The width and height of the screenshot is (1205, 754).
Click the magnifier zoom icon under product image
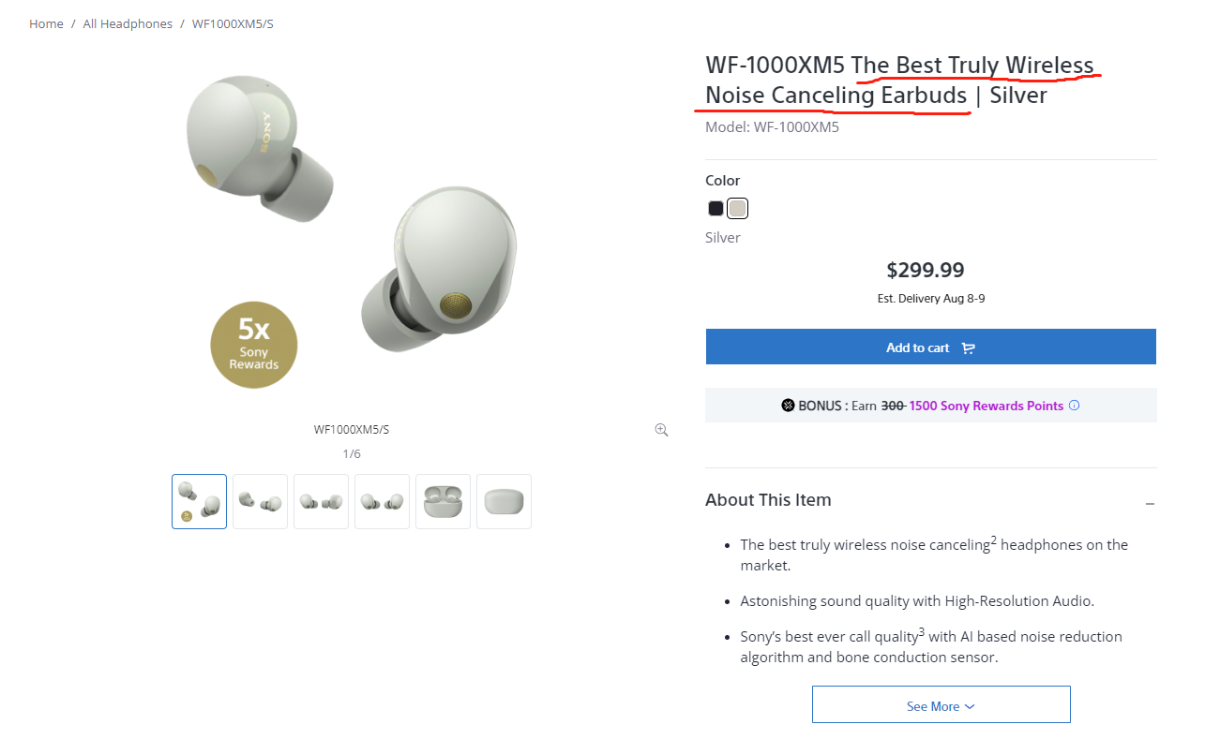pyautogui.click(x=661, y=430)
